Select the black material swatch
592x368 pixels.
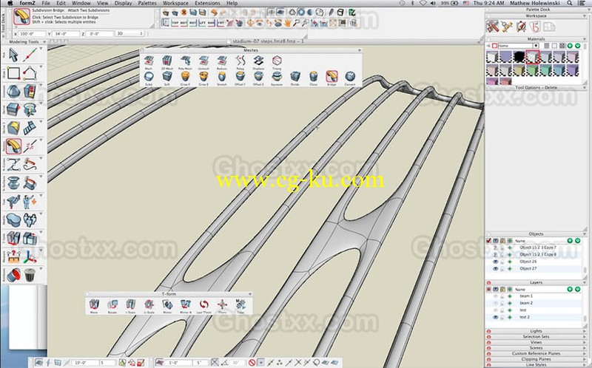(519, 57)
